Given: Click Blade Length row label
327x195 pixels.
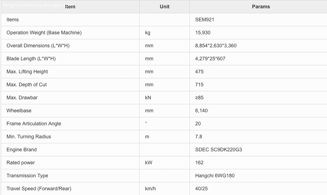Looking at the screenshot, I should tap(31, 59).
